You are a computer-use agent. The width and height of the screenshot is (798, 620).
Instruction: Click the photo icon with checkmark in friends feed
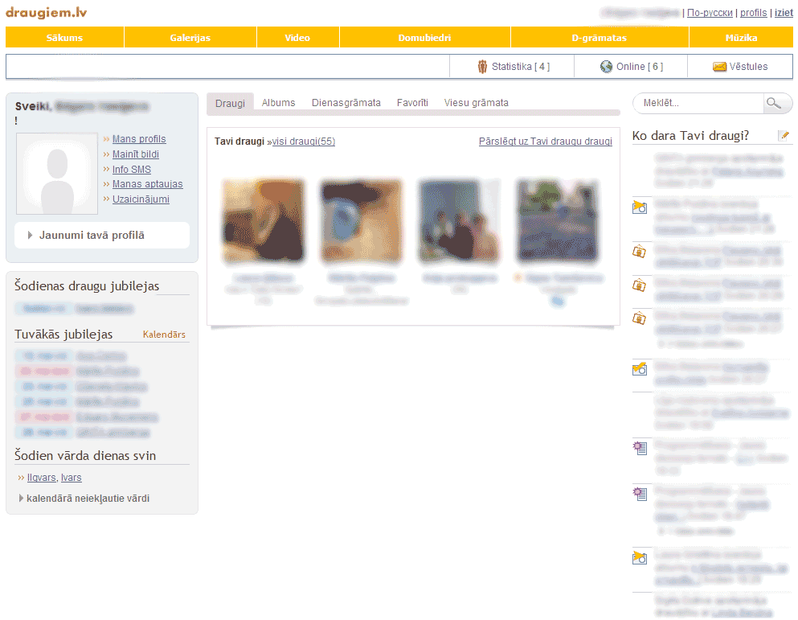point(639,368)
